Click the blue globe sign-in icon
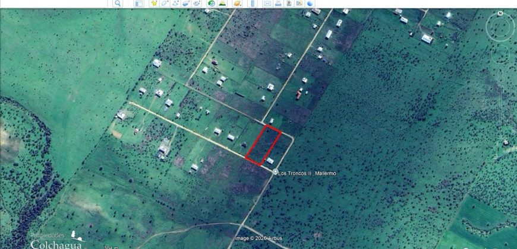 (310, 4)
